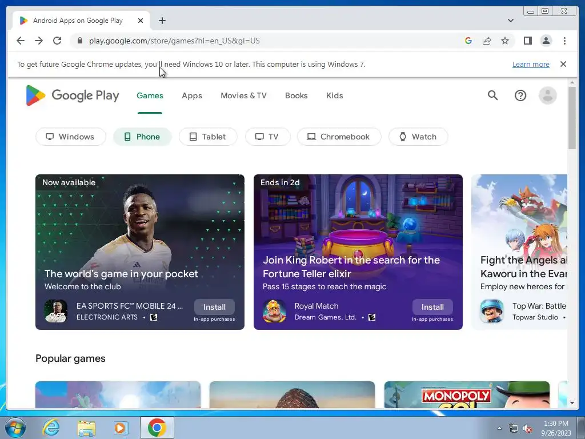
Task: Click the Royal Match app icon
Action: click(274, 311)
